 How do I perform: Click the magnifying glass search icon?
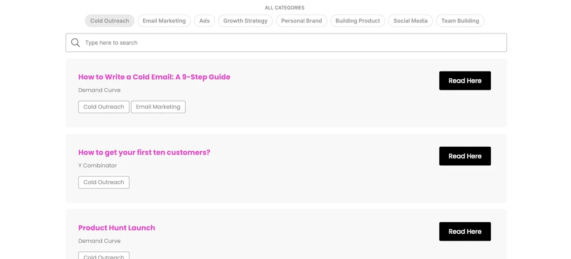pyautogui.click(x=75, y=43)
